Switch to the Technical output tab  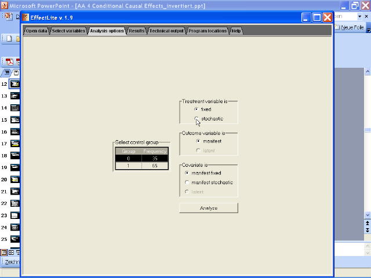pos(166,31)
